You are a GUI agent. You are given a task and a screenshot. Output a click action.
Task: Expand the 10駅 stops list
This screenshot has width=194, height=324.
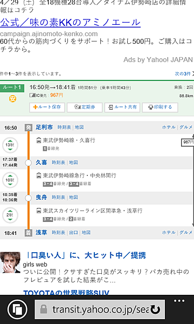pos(10,180)
